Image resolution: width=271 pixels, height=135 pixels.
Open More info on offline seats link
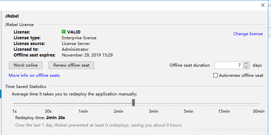34,75
